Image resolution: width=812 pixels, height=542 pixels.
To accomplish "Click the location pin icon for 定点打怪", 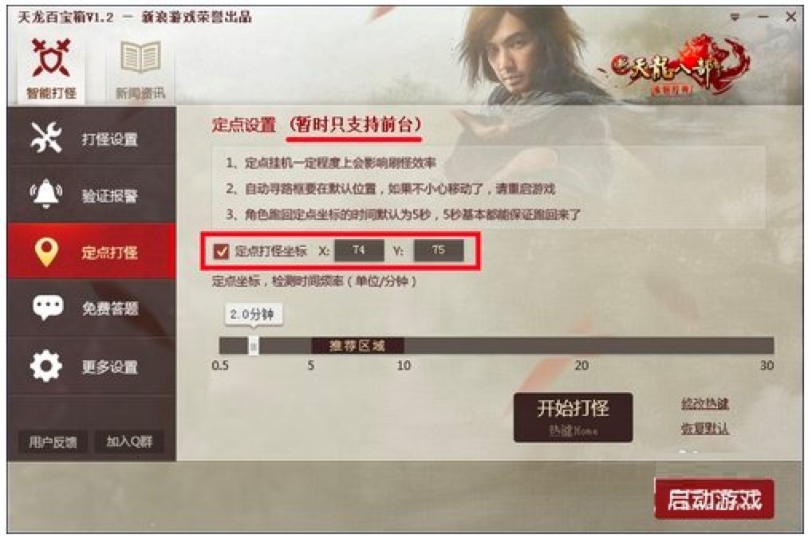I will [46, 252].
